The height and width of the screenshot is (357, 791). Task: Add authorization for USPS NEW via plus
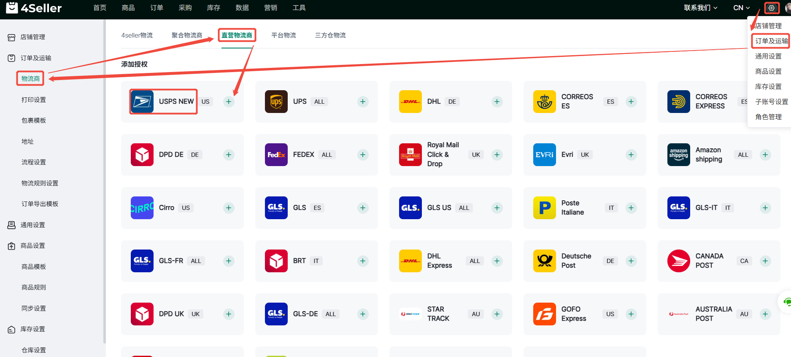pyautogui.click(x=229, y=102)
